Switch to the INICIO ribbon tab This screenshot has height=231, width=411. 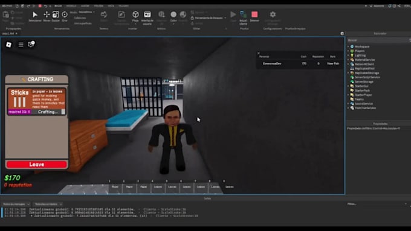58,6
